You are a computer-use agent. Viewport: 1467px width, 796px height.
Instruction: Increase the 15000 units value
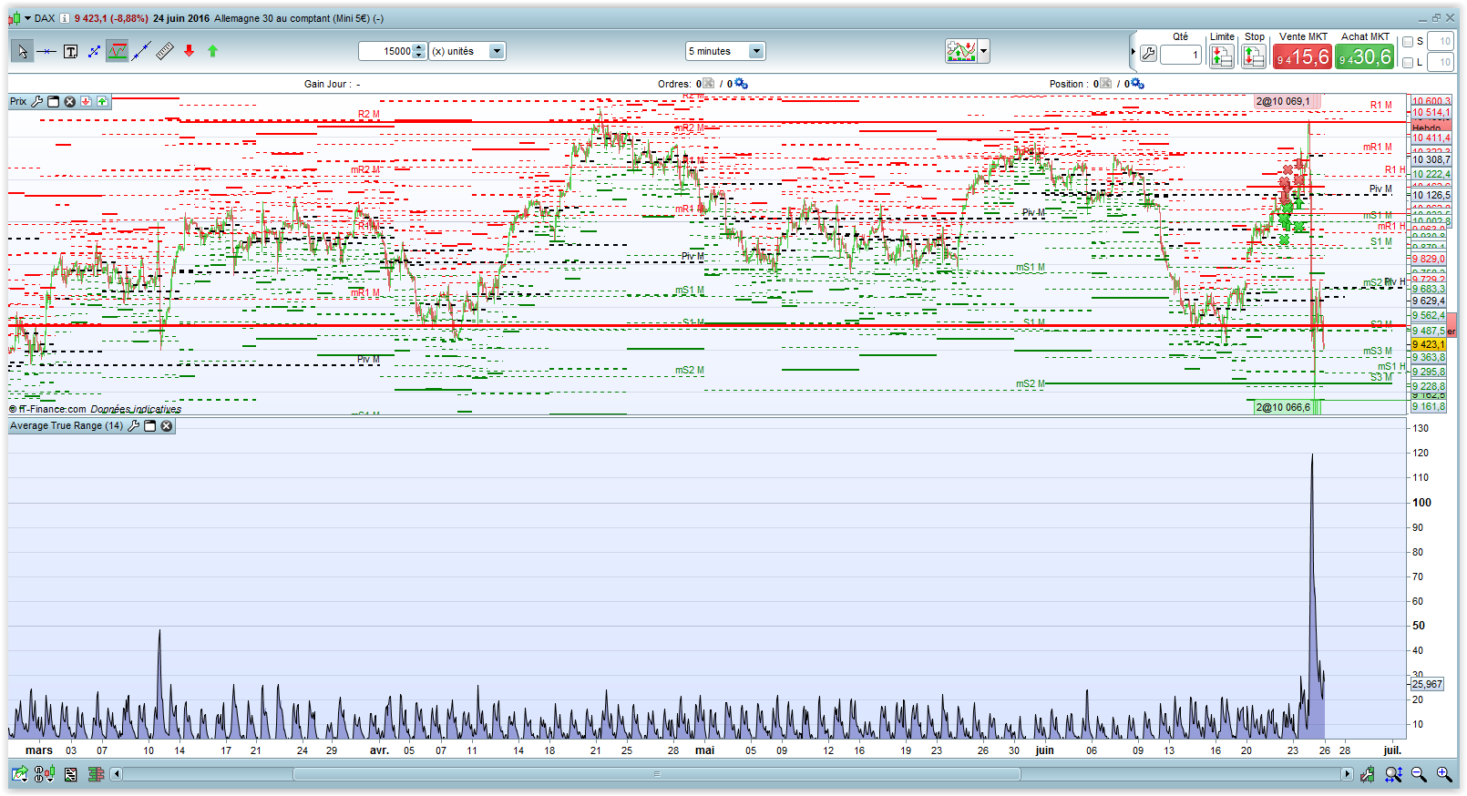pyautogui.click(x=419, y=47)
